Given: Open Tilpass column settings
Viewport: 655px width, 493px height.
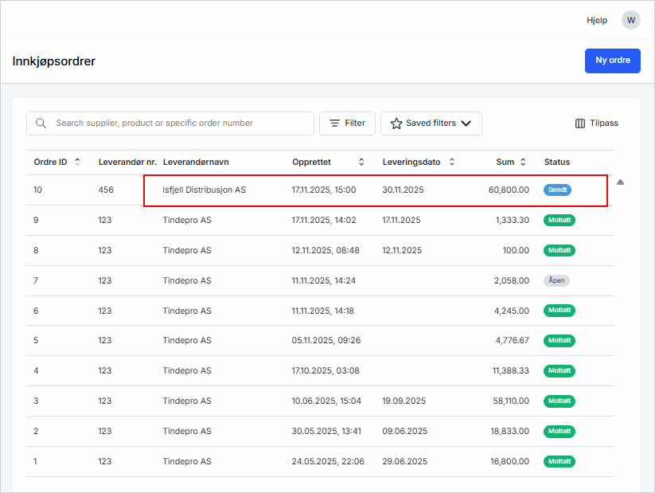Looking at the screenshot, I should (x=596, y=123).
